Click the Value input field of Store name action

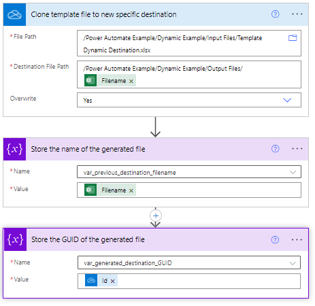189,190
